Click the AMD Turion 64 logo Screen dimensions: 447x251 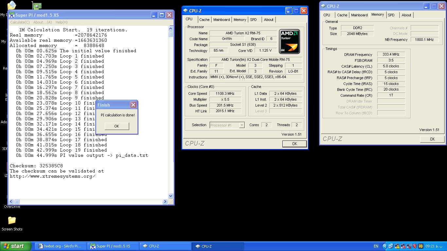(x=289, y=42)
